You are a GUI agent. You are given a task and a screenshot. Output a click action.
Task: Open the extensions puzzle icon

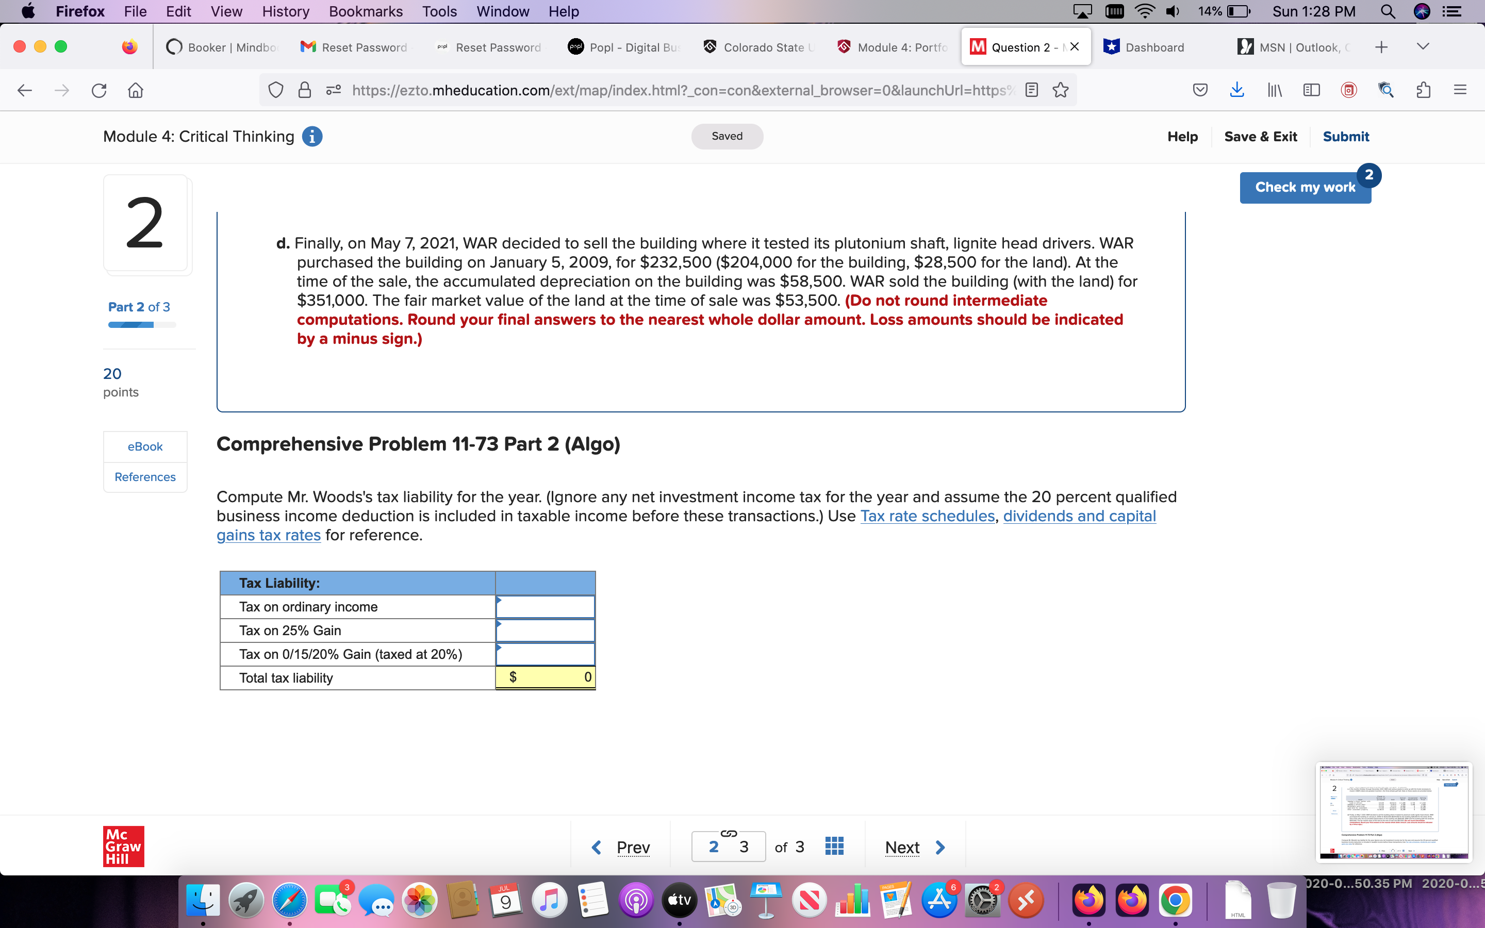tap(1423, 90)
